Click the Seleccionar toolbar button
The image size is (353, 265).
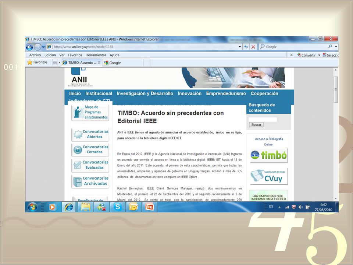pyautogui.click(x=331, y=55)
